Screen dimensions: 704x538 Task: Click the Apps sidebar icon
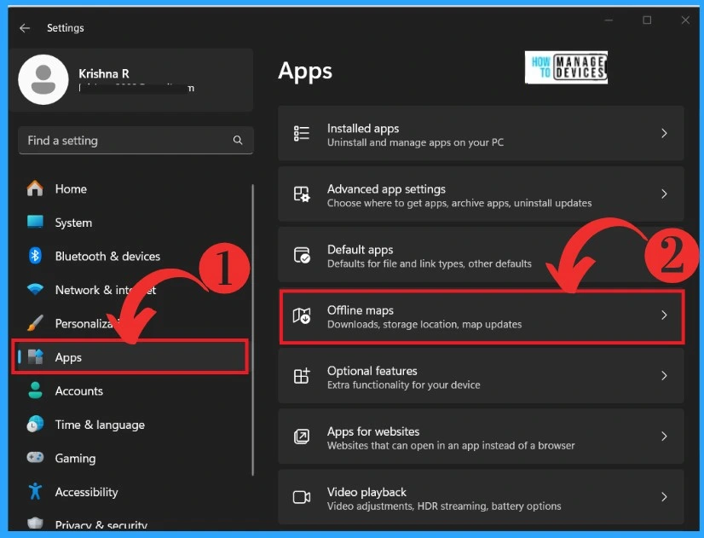35,356
